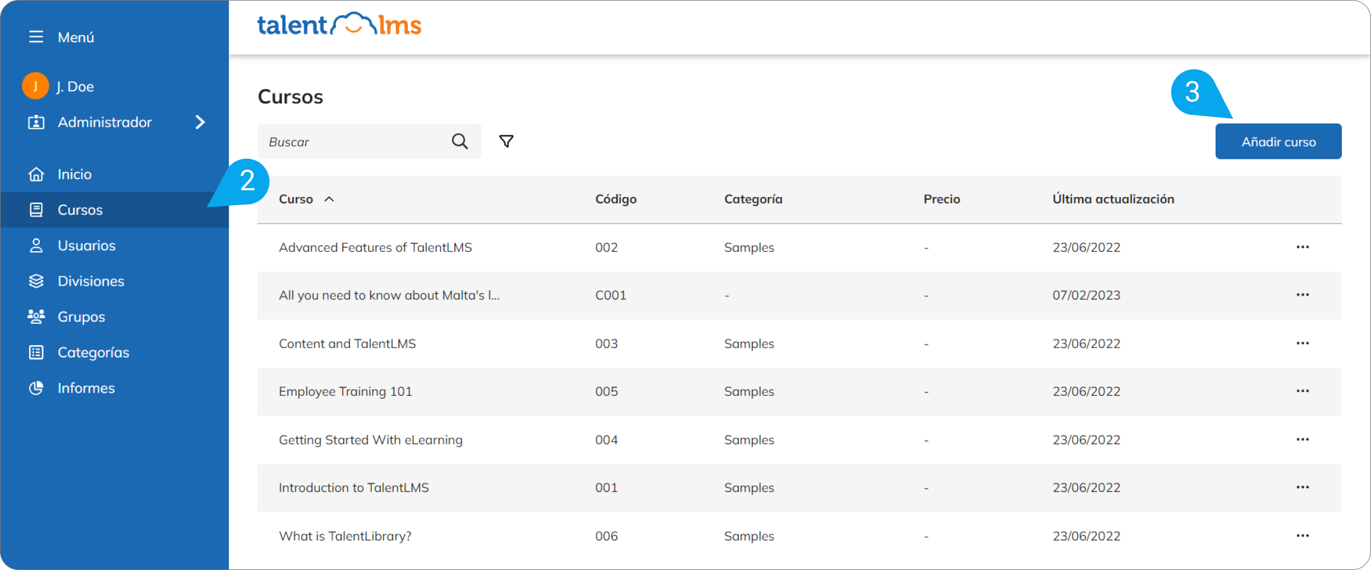Open course Advanced Features of TalentLMS
Screen dimensions: 1371x570
(x=375, y=248)
